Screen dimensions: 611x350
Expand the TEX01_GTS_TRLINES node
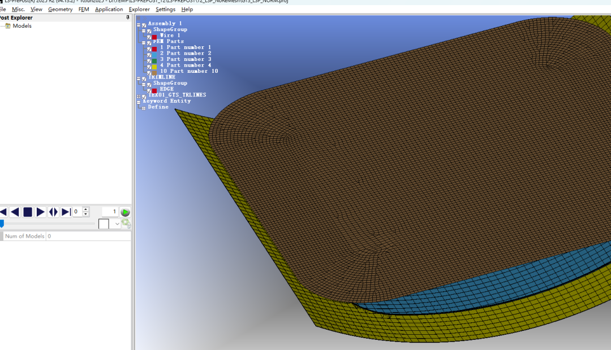(139, 97)
